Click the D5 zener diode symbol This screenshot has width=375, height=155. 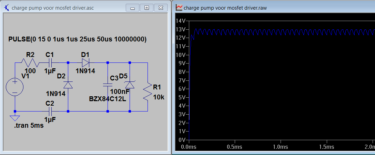coord(130,85)
